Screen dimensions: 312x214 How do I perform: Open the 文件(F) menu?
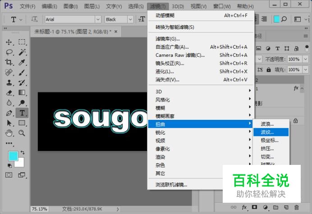tap(28, 6)
